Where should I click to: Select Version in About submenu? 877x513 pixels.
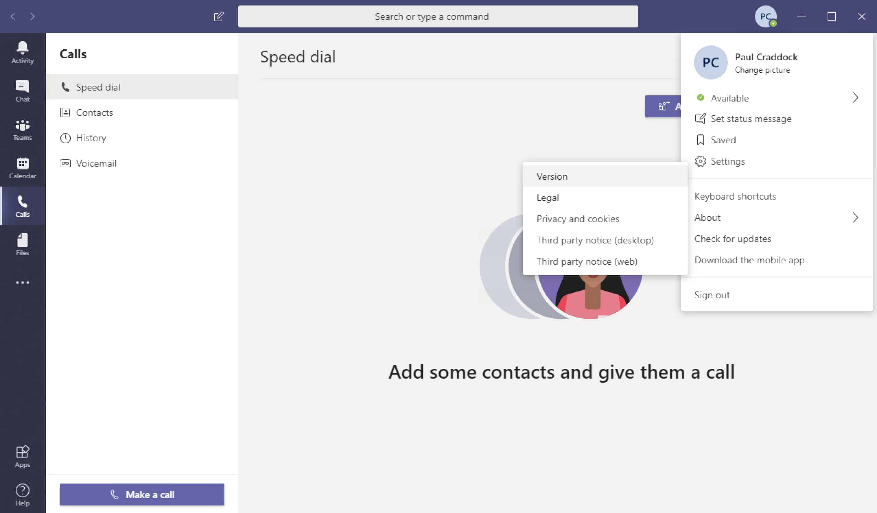[605, 176]
